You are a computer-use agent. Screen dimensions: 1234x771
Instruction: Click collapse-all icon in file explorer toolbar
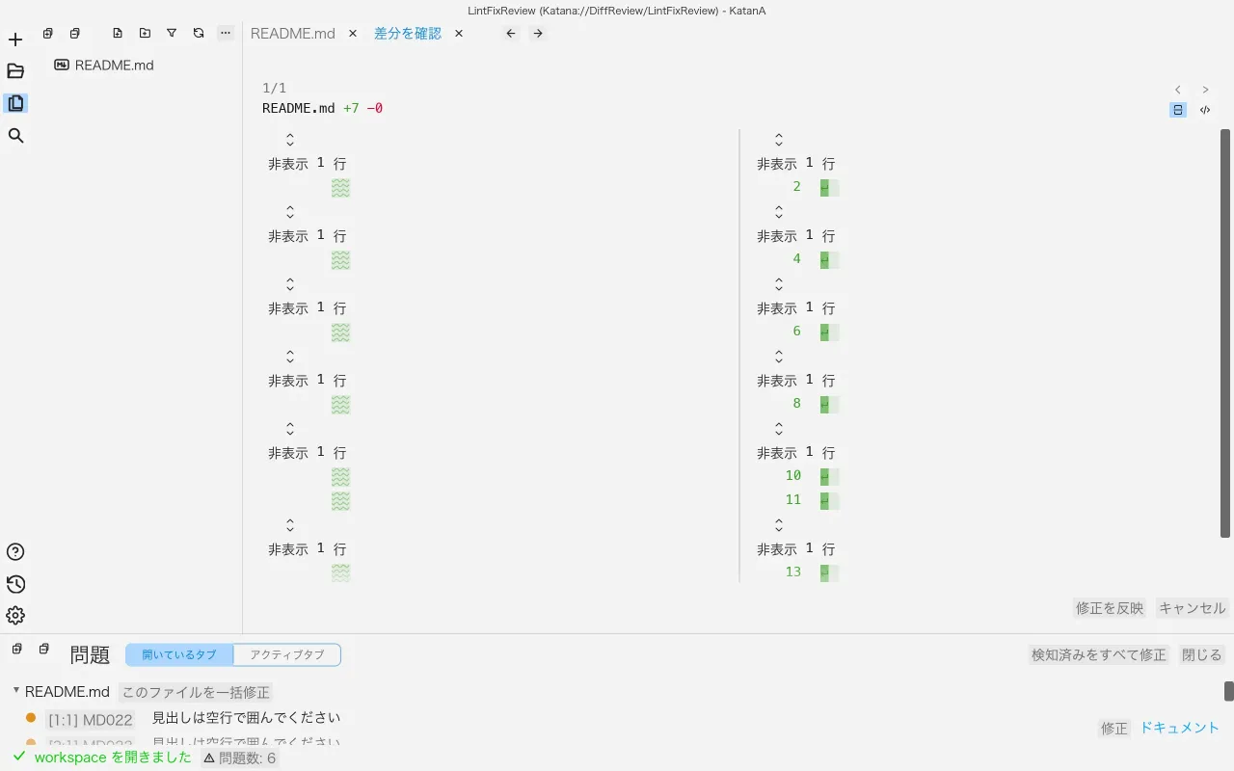pos(74,33)
